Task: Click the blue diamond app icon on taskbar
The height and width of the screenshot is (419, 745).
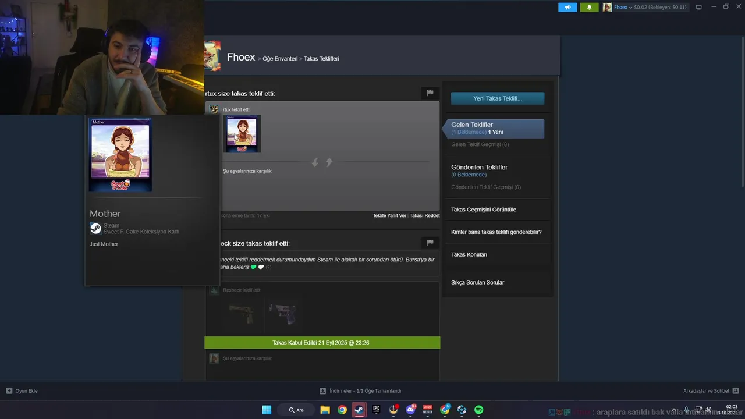Action: (x=462, y=410)
